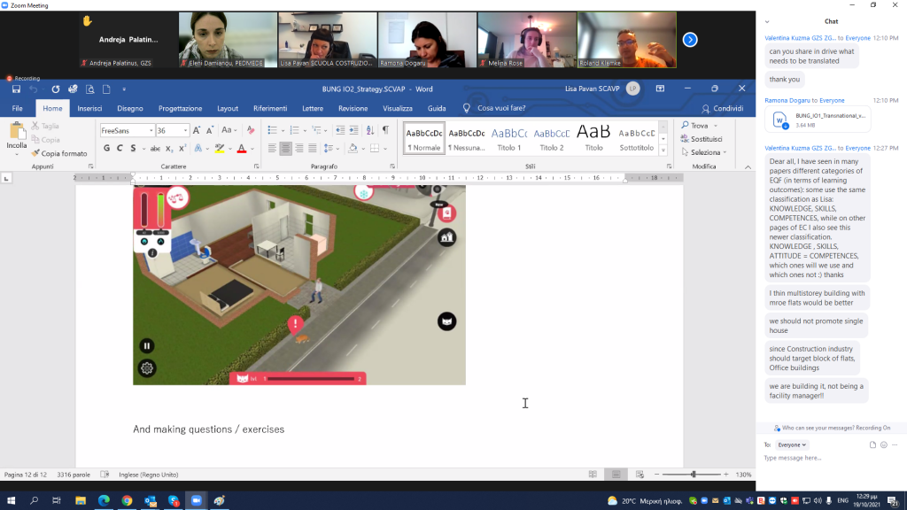Screen dimensions: 907x510
Task: Click the yellow text highlight icon
Action: click(219, 148)
